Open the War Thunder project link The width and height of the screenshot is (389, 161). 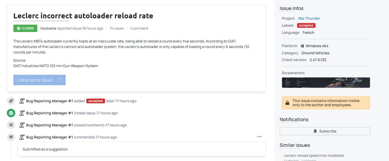(x=309, y=18)
